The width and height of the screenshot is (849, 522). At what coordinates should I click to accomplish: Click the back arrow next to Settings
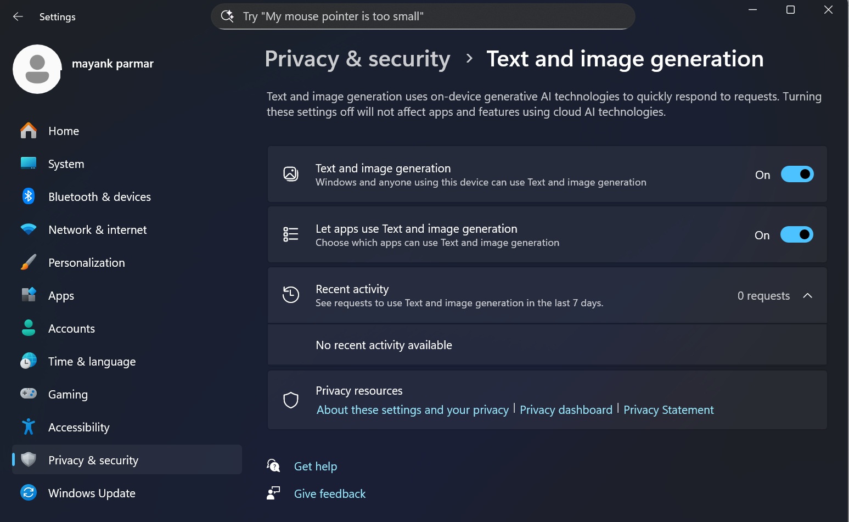tap(18, 16)
